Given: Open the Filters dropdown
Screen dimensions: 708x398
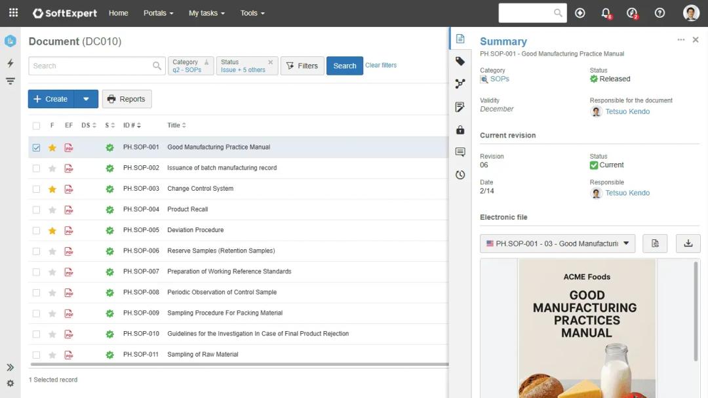Looking at the screenshot, I should pyautogui.click(x=302, y=66).
